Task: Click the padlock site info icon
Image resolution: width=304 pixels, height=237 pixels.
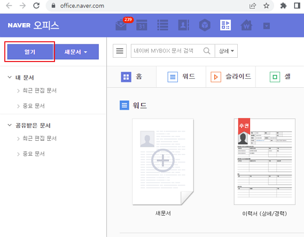Action: pos(53,6)
